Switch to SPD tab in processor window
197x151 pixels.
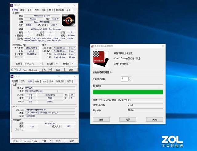point(44,10)
